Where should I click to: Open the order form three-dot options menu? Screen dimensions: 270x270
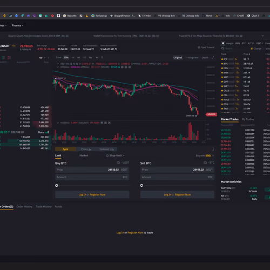213,149
